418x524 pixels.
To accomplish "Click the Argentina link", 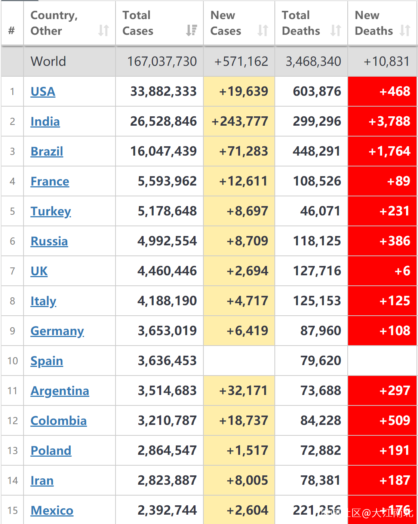I will click(x=60, y=391).
